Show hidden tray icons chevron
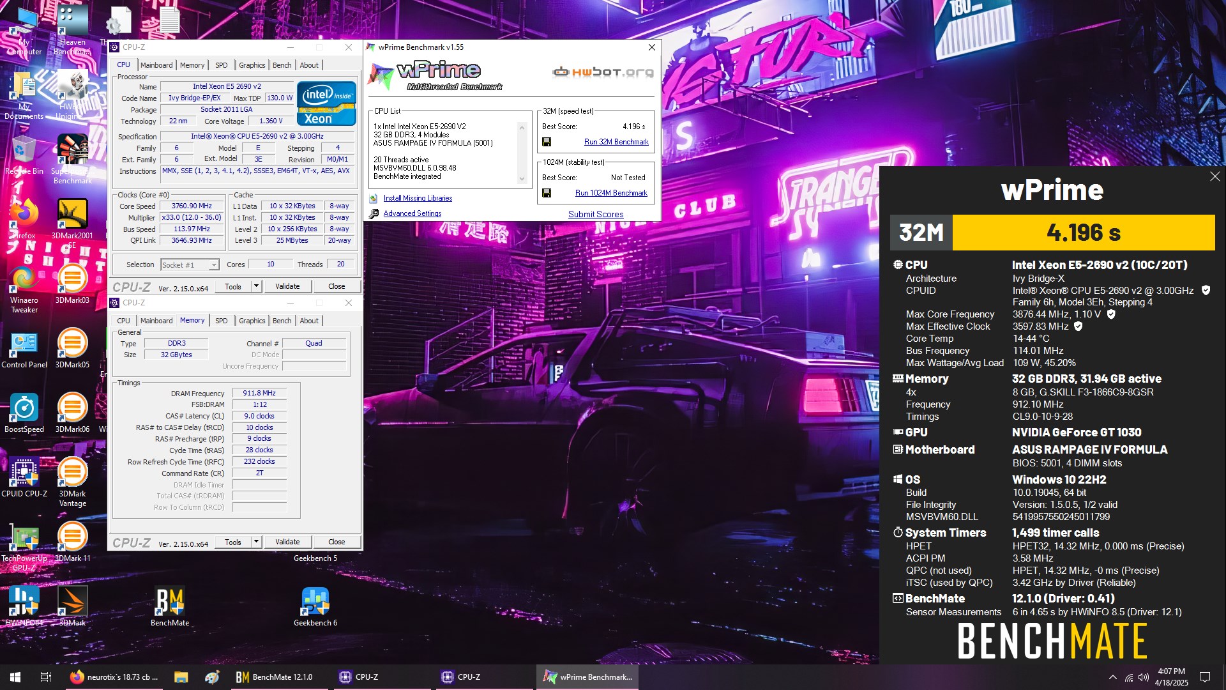Screen dimensions: 1226x690 pos(1113,677)
